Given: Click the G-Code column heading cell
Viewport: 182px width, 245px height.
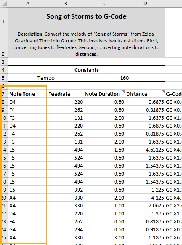Looking at the screenshot, I should pos(174,94).
